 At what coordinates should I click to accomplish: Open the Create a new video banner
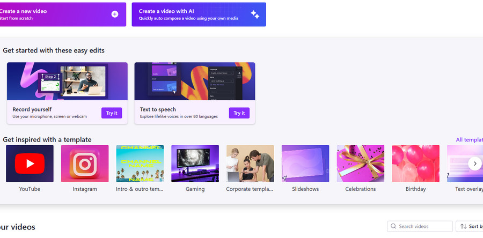pyautogui.click(x=63, y=14)
